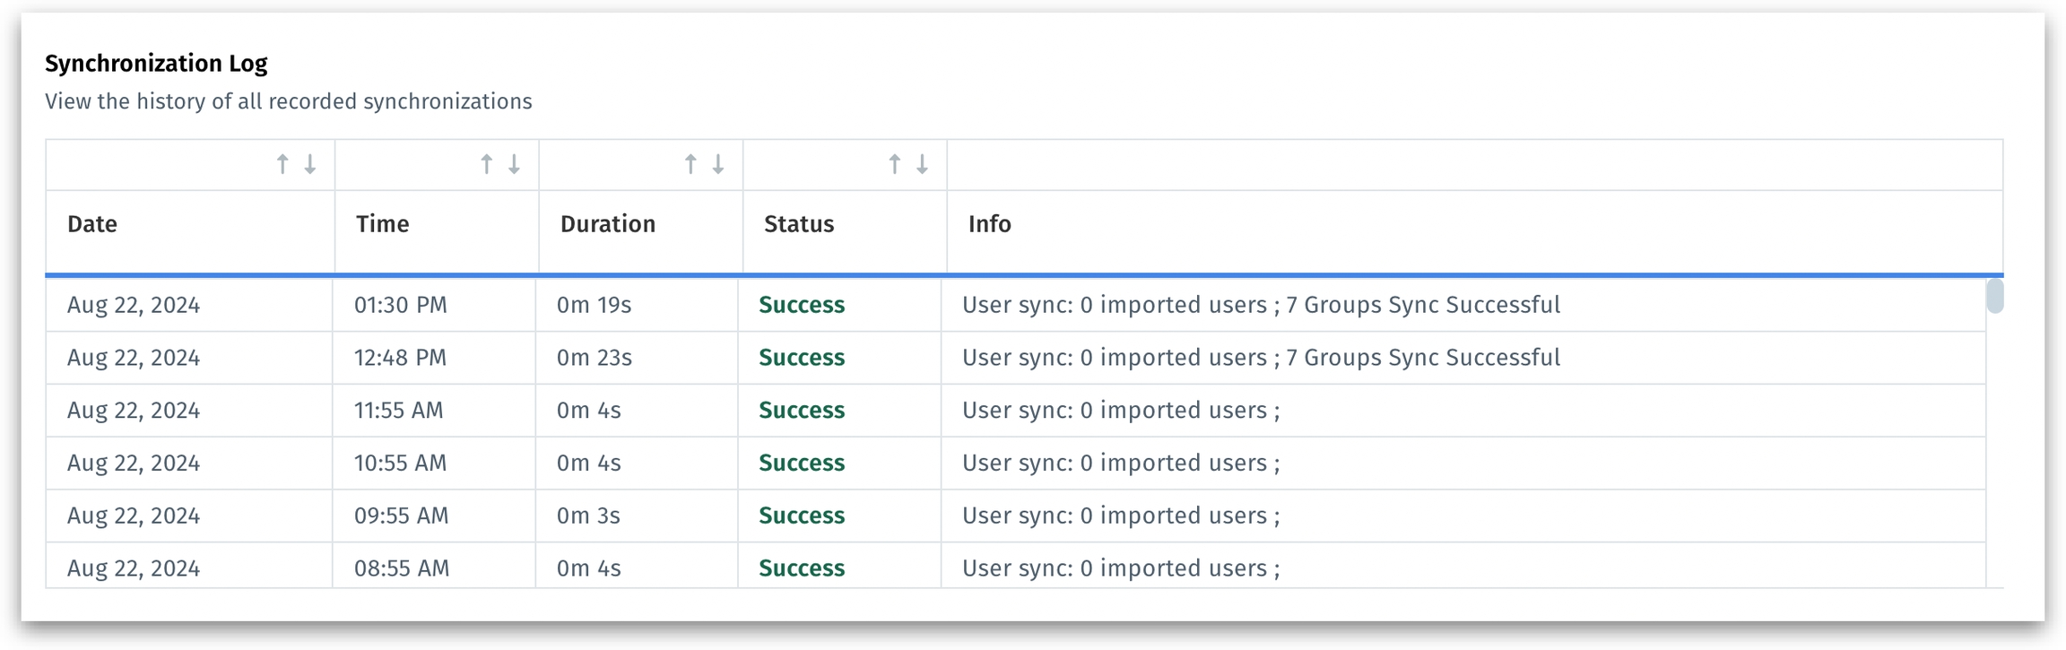2066x650 pixels.
Task: Sort Duration column descending with down arrow
Action: pyautogui.click(x=718, y=164)
